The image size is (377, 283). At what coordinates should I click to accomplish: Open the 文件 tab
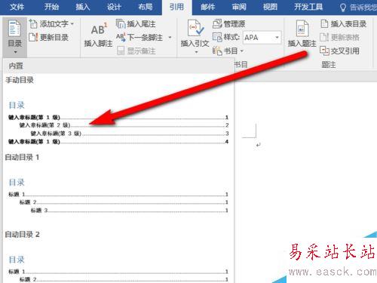(17, 7)
